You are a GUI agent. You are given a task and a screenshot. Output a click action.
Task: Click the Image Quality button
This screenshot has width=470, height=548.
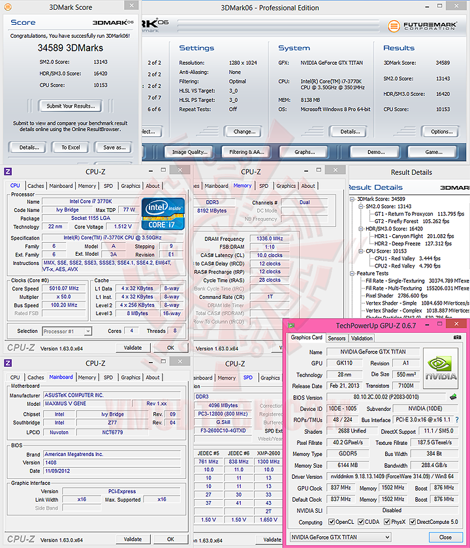click(x=189, y=152)
